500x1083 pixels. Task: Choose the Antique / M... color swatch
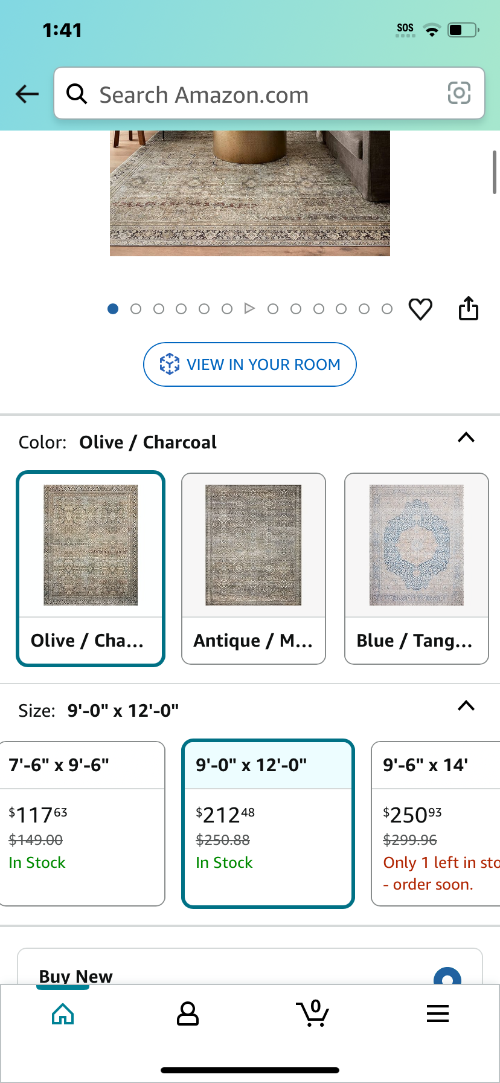254,569
